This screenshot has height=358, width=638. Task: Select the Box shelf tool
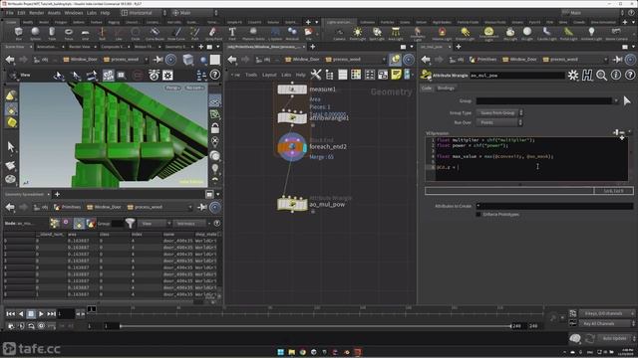pos(18,33)
